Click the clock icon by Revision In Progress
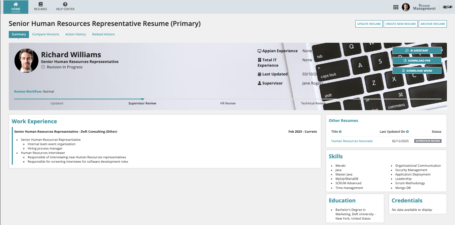 pos(43,67)
